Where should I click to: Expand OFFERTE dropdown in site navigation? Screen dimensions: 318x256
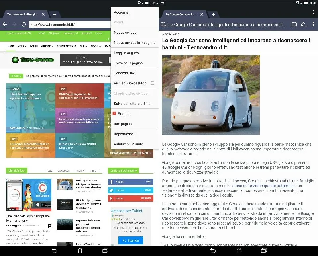point(47,46)
